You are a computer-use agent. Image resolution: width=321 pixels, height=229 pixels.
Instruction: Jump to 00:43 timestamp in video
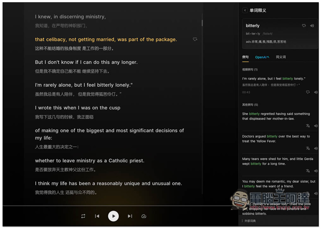coord(246,92)
